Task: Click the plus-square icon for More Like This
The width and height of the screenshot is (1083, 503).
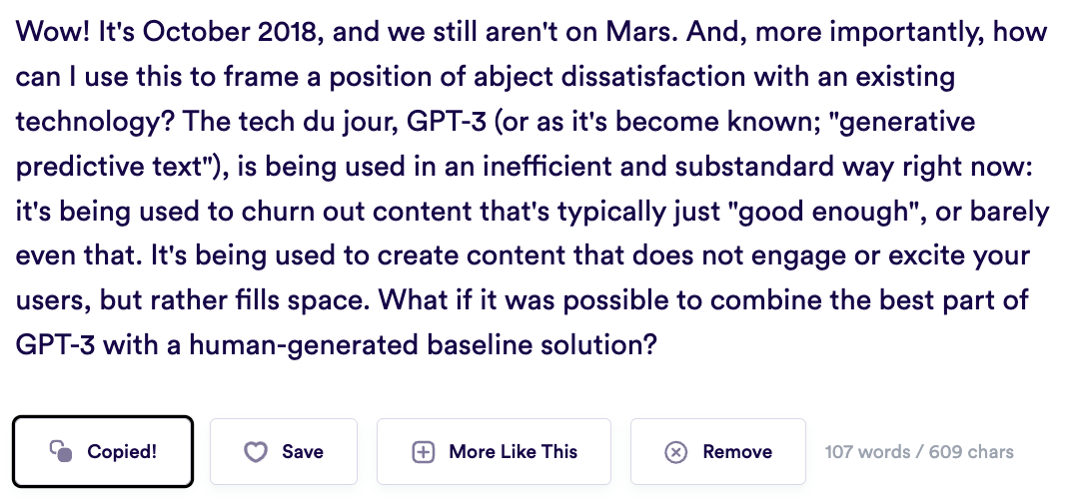Action: (x=423, y=452)
